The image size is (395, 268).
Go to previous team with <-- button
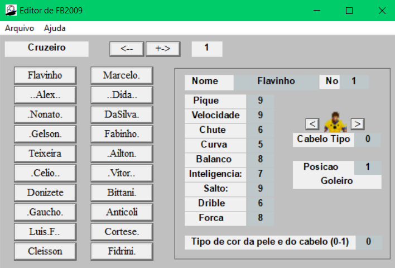tap(127, 49)
